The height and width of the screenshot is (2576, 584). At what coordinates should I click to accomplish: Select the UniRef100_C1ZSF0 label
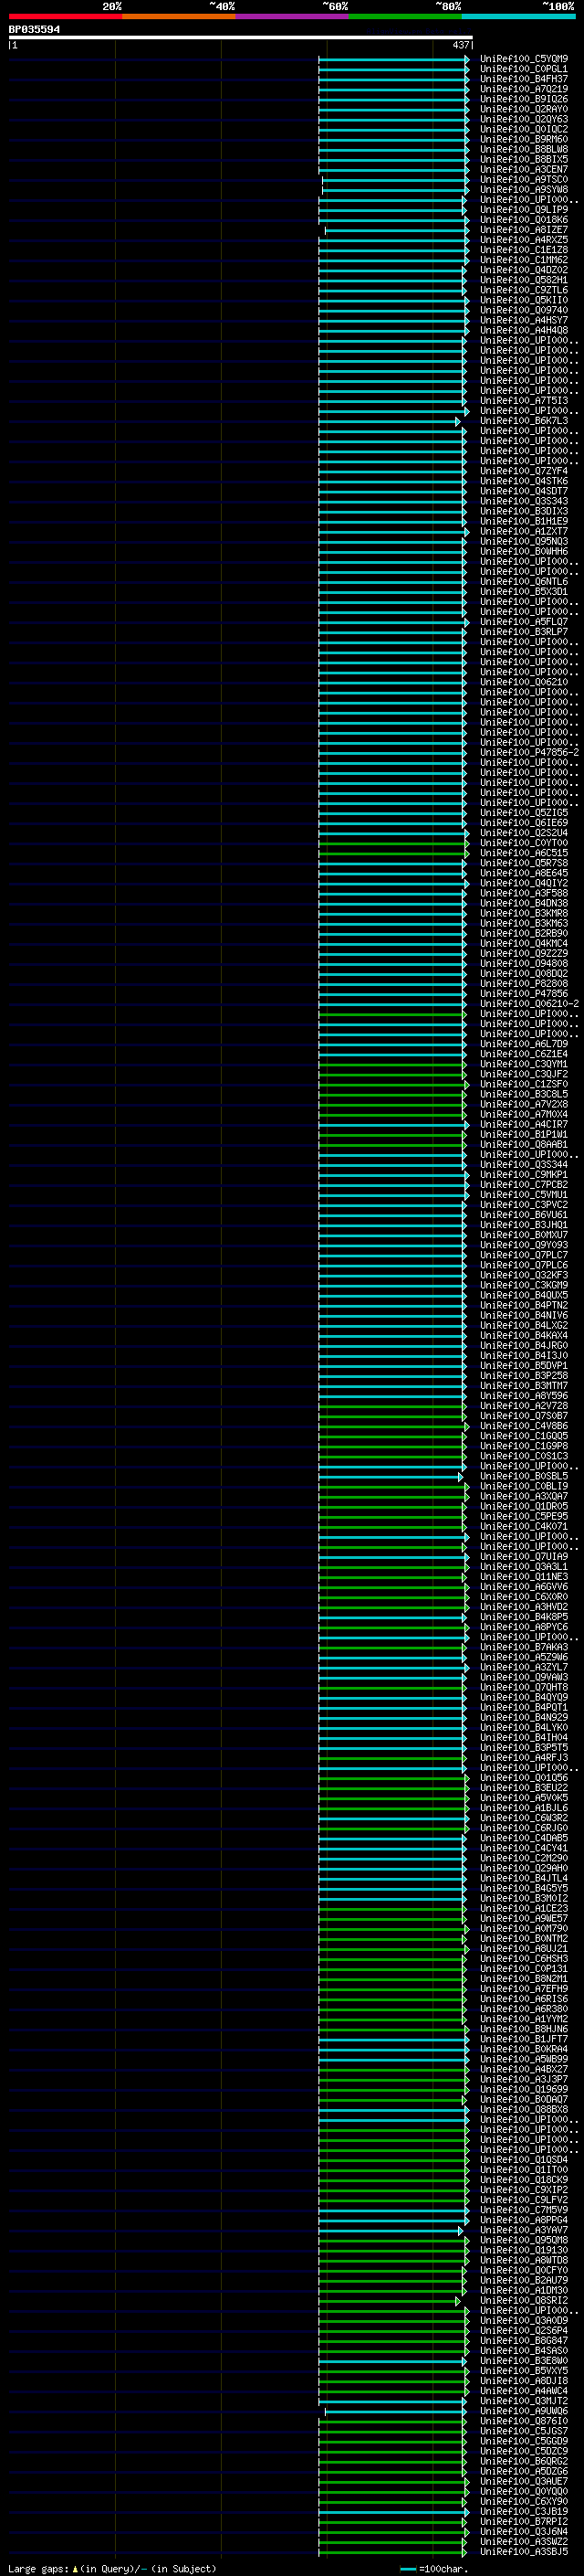tap(524, 1084)
